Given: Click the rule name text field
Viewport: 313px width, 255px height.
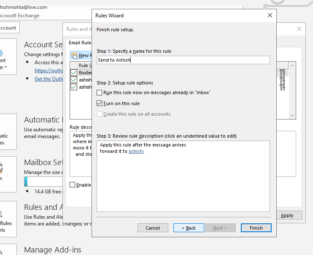Looking at the screenshot, I should pyautogui.click(x=183, y=60).
